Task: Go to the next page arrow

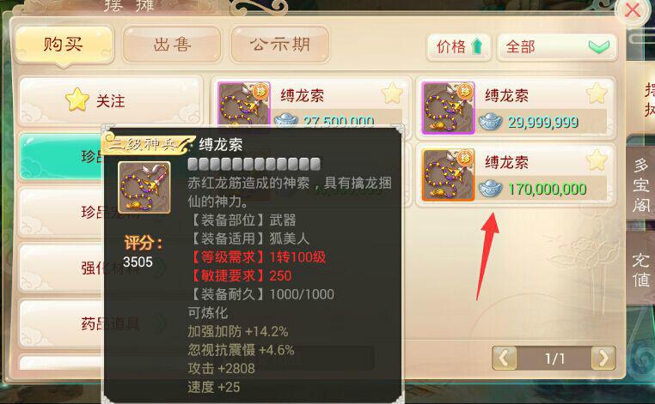Action: pos(603,358)
